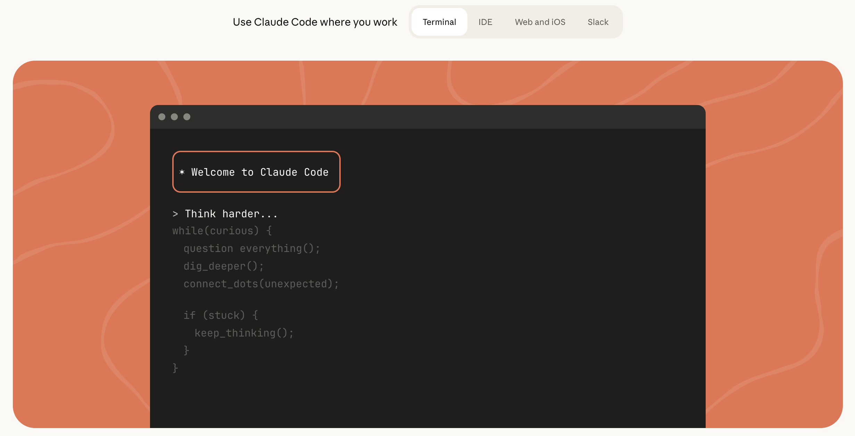Click the question everything() statement
The height and width of the screenshot is (436, 855).
(251, 248)
